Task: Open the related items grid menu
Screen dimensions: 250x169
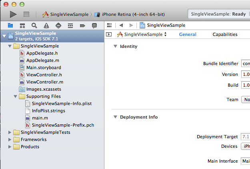Action: 109,25
